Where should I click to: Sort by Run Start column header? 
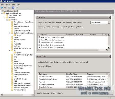click(x=82, y=35)
